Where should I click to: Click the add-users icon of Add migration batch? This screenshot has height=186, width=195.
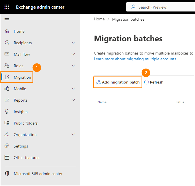tap(99, 82)
